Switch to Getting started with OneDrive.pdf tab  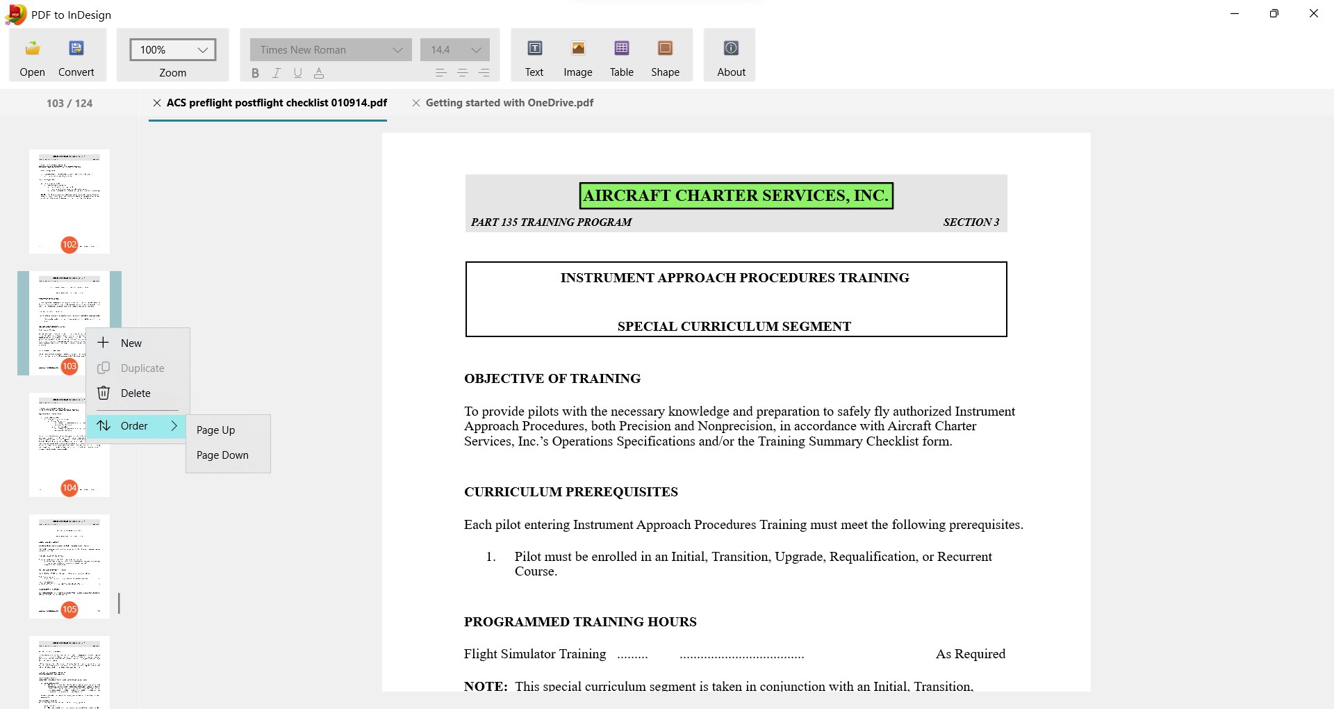coord(509,103)
